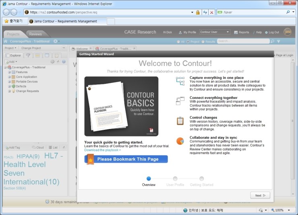Select the Results search scope radio
This screenshot has height=215, width=298.
click(203, 42)
